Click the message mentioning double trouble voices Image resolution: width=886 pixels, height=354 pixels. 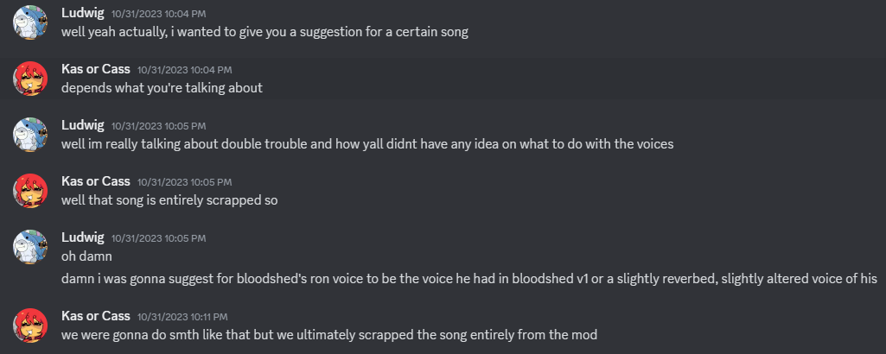(x=367, y=144)
